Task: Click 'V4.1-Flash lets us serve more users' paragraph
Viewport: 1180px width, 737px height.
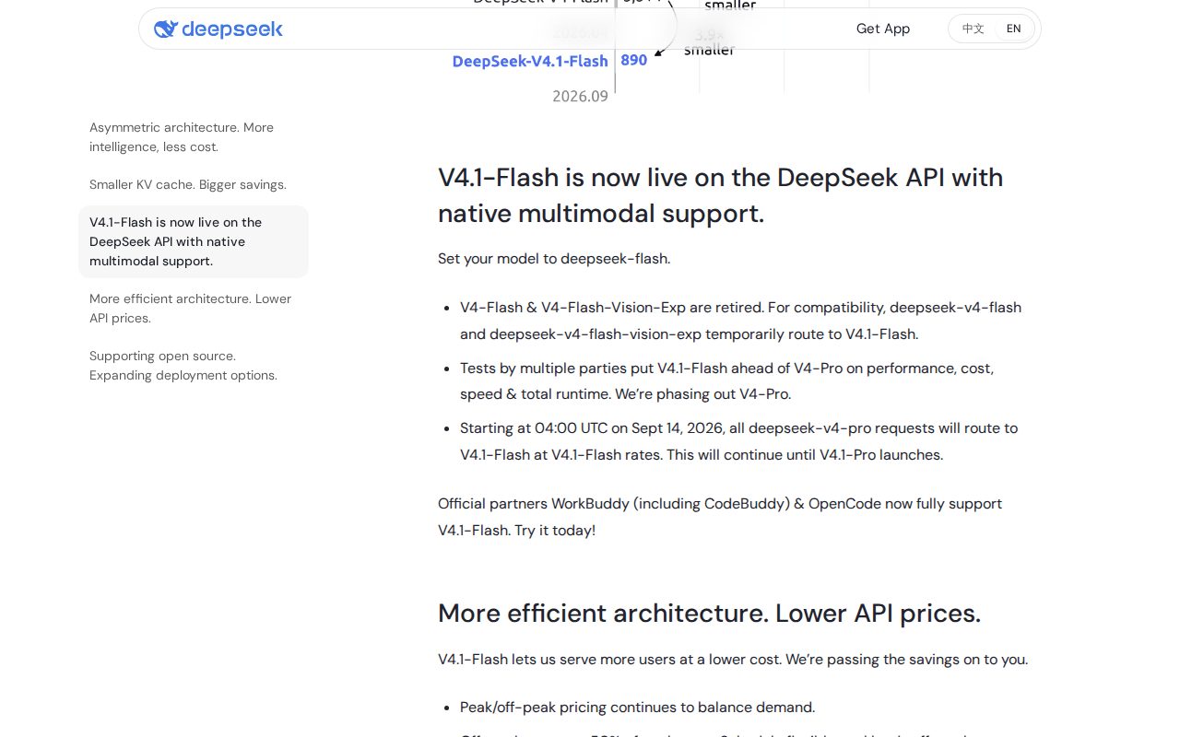Action: click(733, 660)
